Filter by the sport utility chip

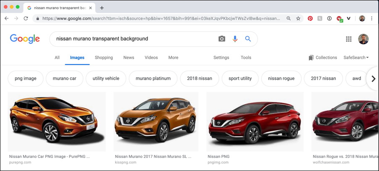coord(240,79)
